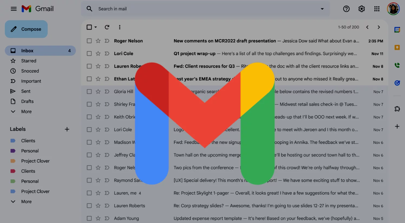The width and height of the screenshot is (405, 223).
Task: Go to next page of emails
Action: [379, 27]
